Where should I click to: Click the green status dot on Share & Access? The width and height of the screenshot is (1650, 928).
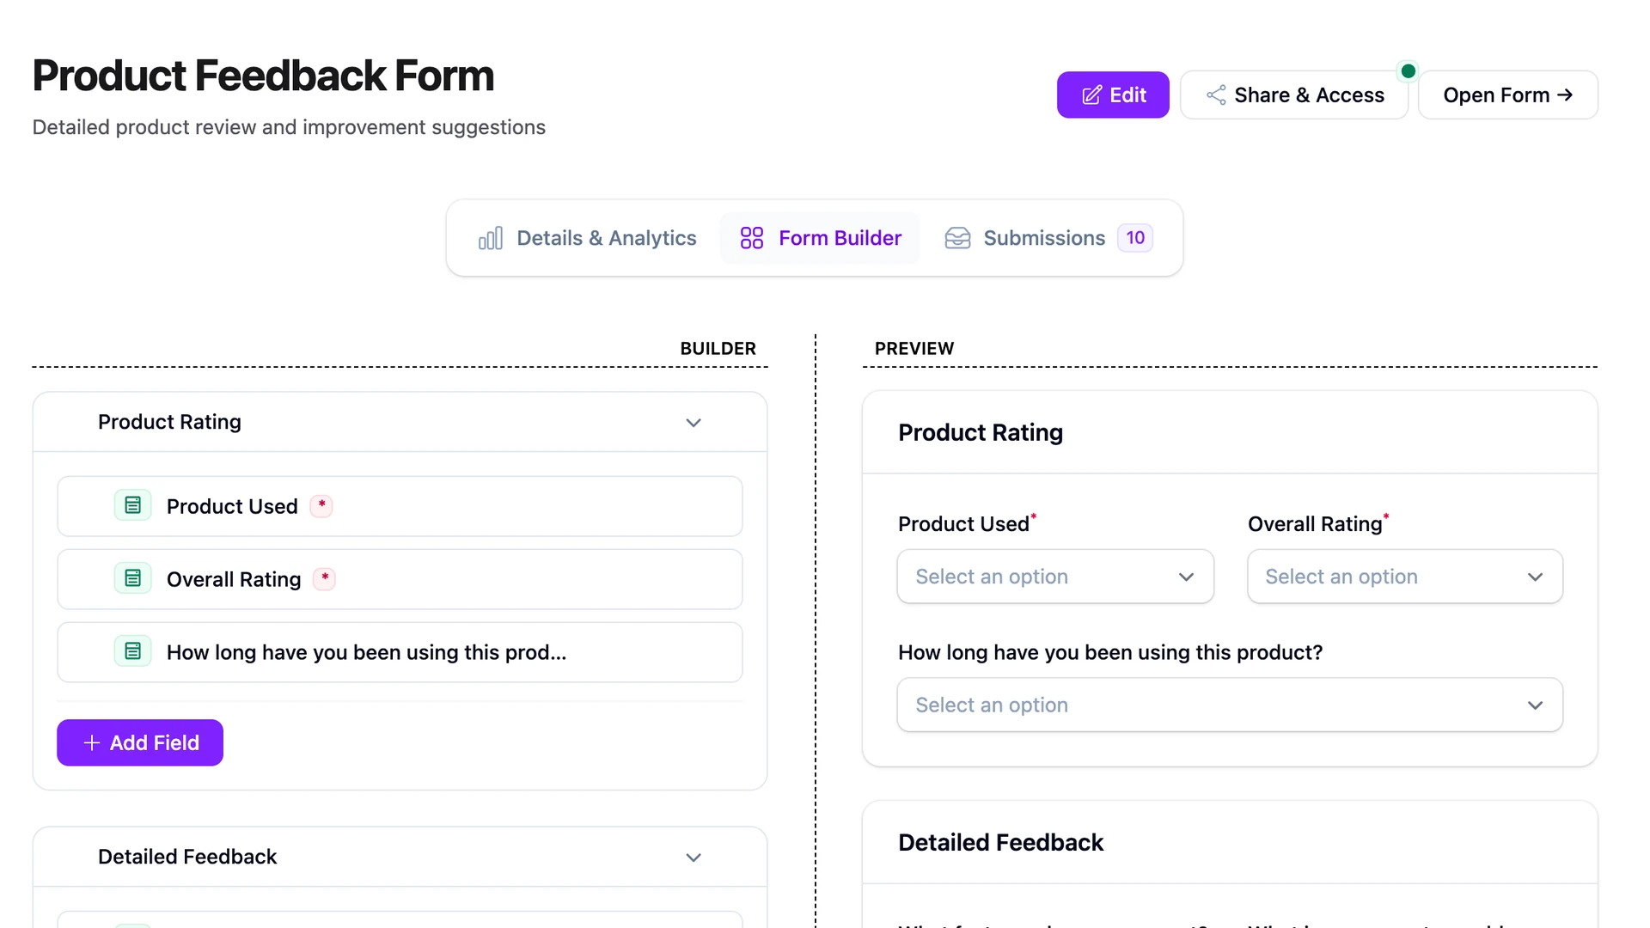1408,71
